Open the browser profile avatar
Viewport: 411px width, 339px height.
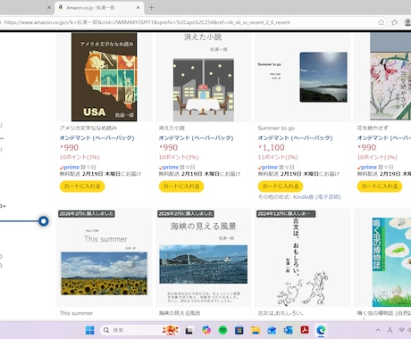click(x=407, y=22)
